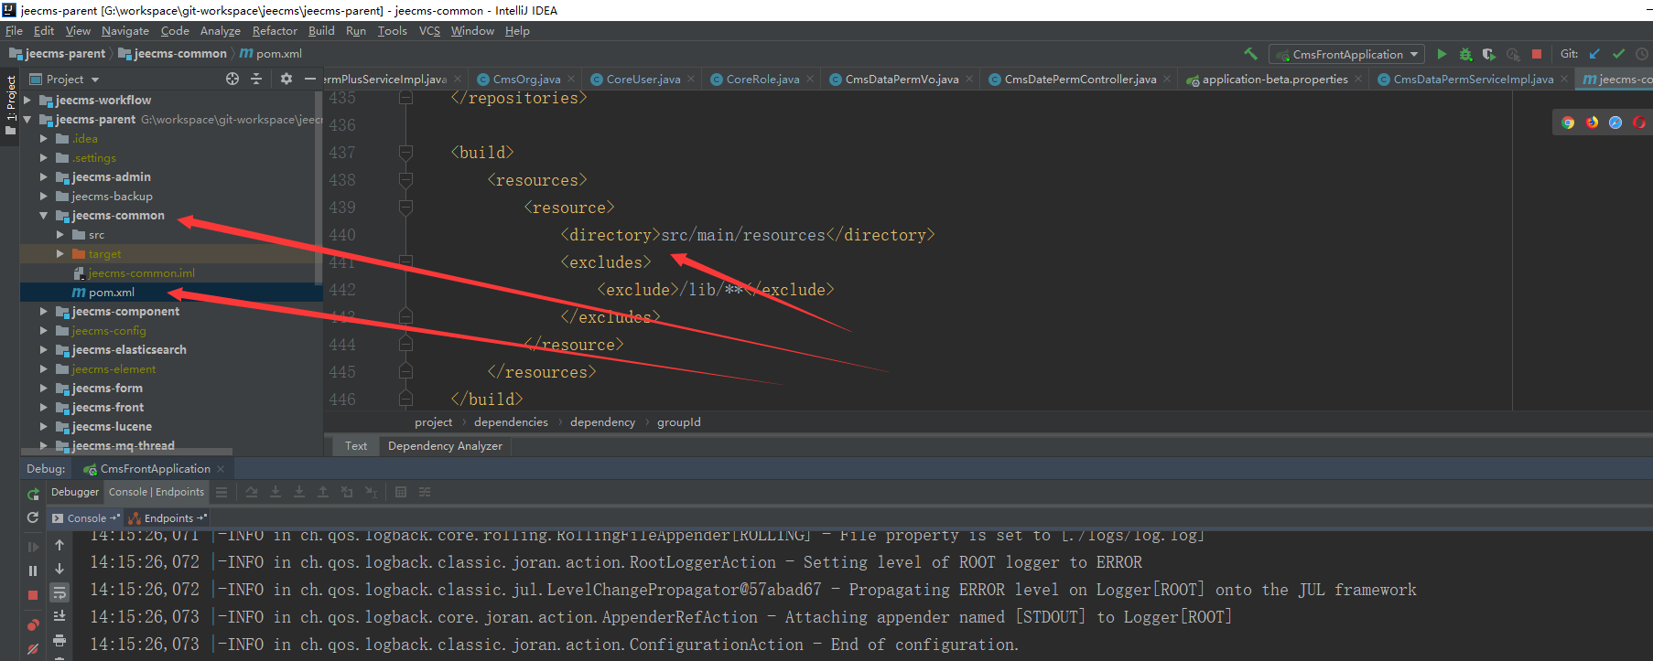The image size is (1653, 661).
Task: Click Git update project blue arrow
Action: click(1595, 54)
